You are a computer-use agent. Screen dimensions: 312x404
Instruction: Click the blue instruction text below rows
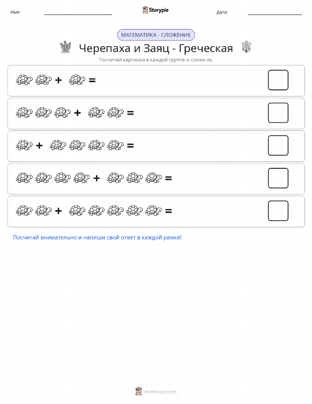point(97,237)
